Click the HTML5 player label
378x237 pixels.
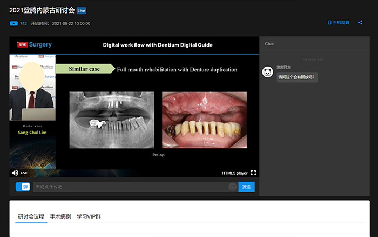234,173
